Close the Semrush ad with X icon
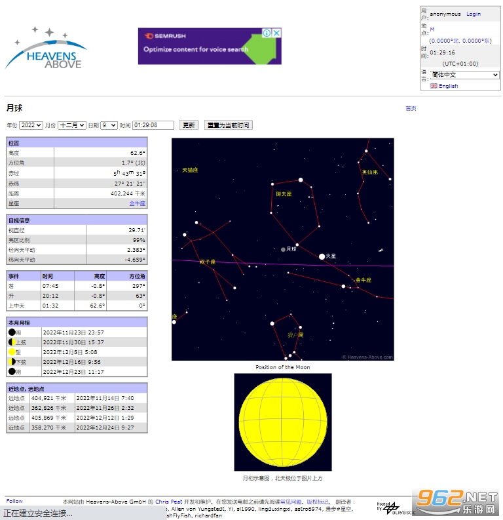Image resolution: width=503 pixels, height=520 pixels. pos(277,33)
